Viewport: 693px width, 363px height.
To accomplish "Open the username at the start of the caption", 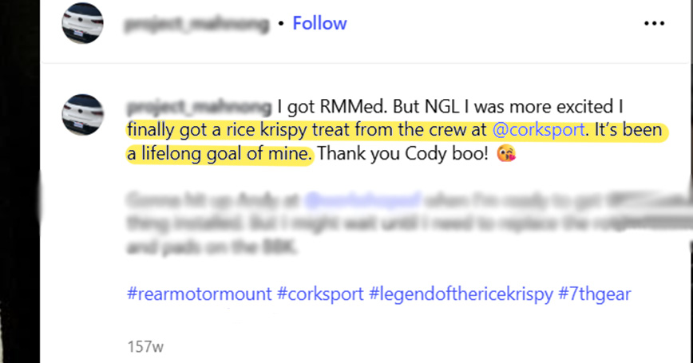I will 198,106.
